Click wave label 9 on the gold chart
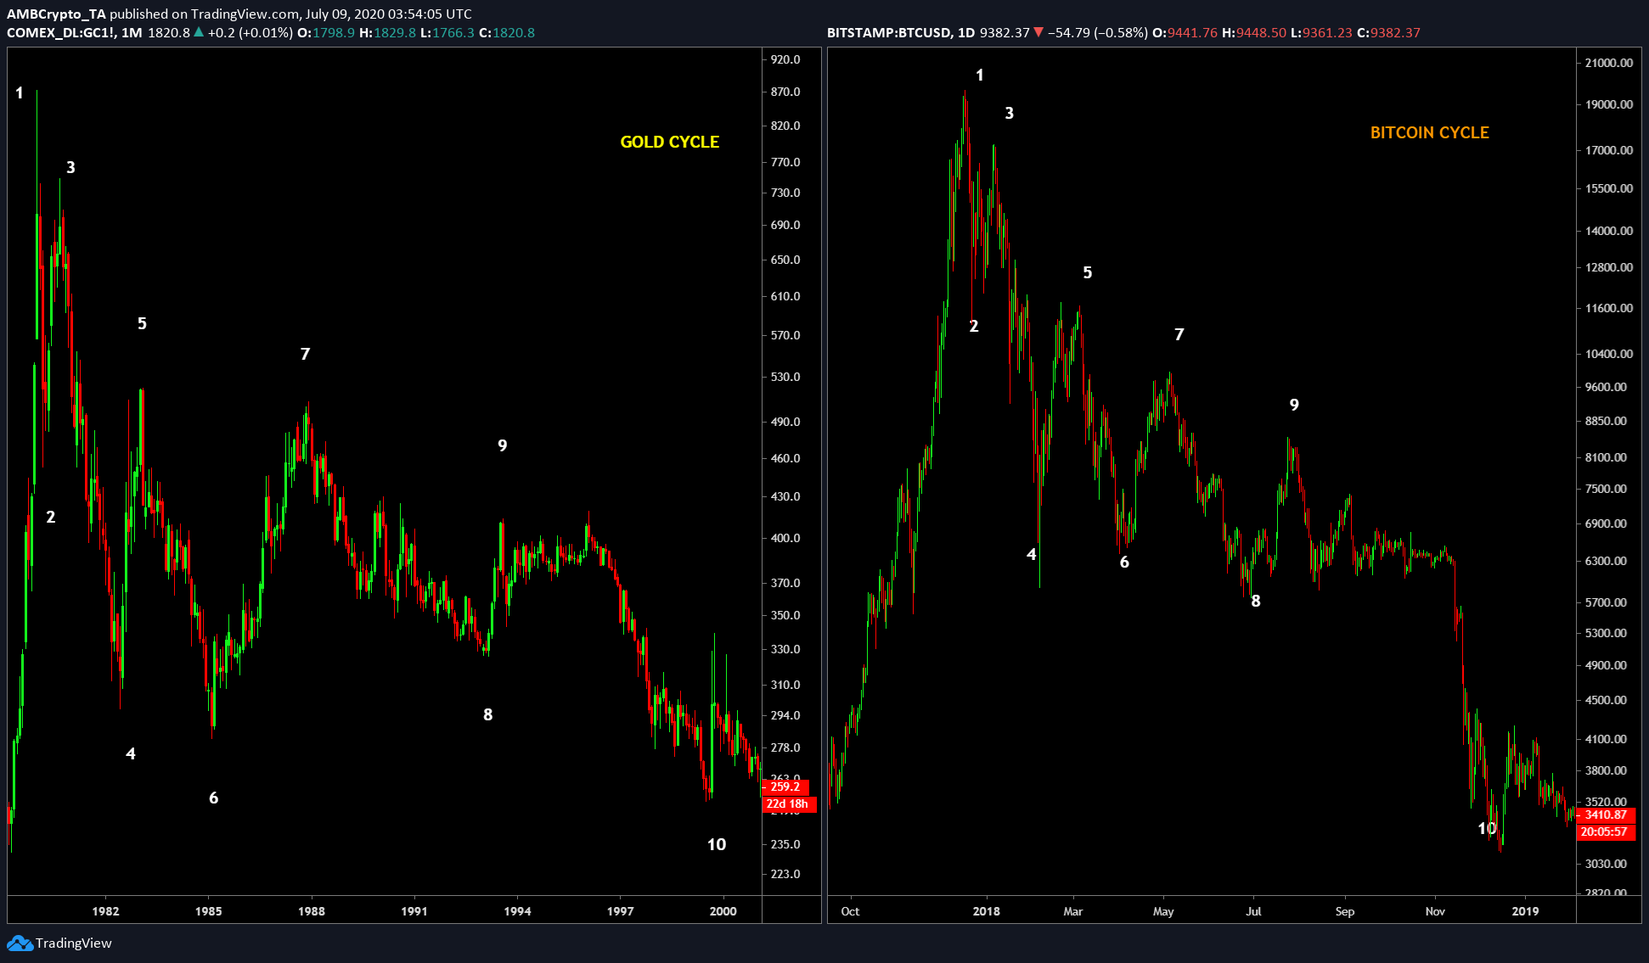 pos(503,445)
